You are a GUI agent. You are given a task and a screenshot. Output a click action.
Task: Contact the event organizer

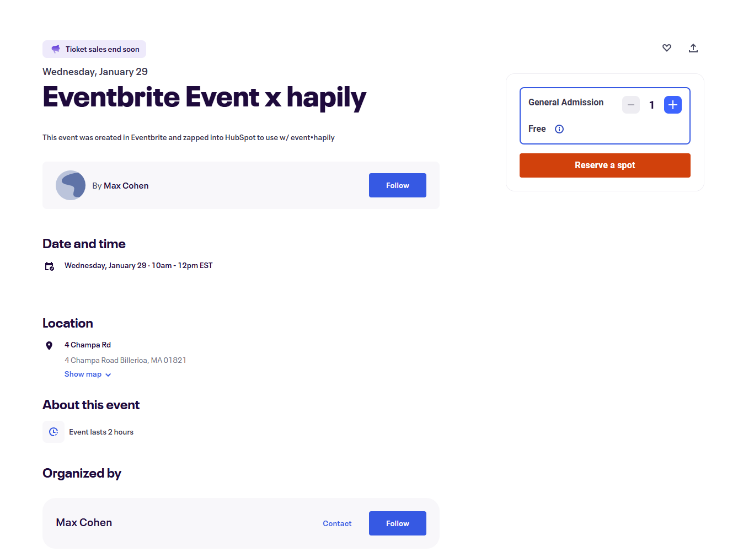(x=337, y=523)
